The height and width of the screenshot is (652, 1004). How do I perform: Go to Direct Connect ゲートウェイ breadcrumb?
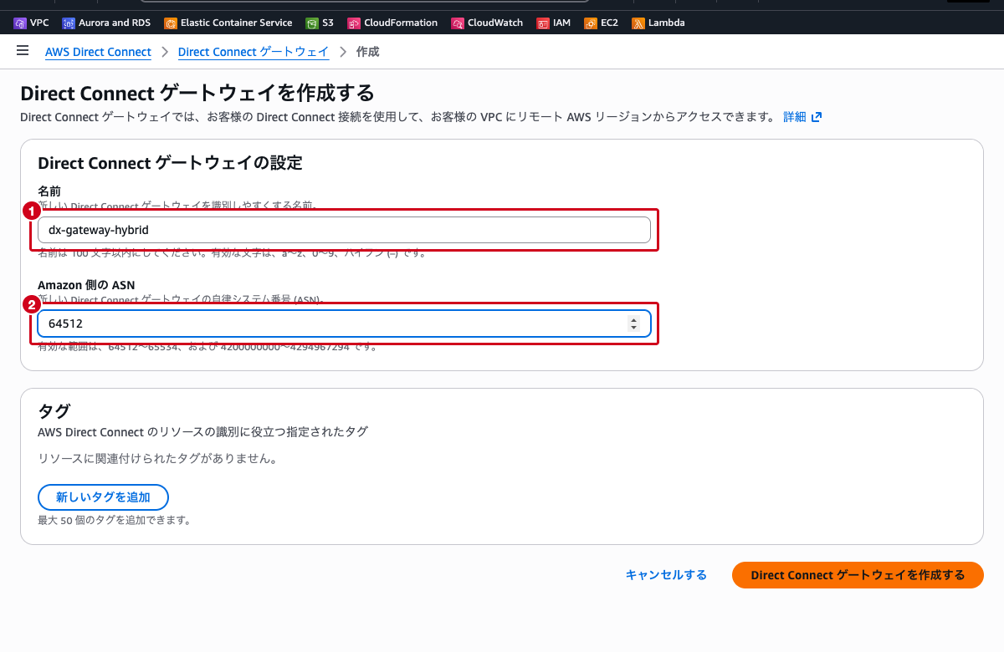[x=254, y=52]
